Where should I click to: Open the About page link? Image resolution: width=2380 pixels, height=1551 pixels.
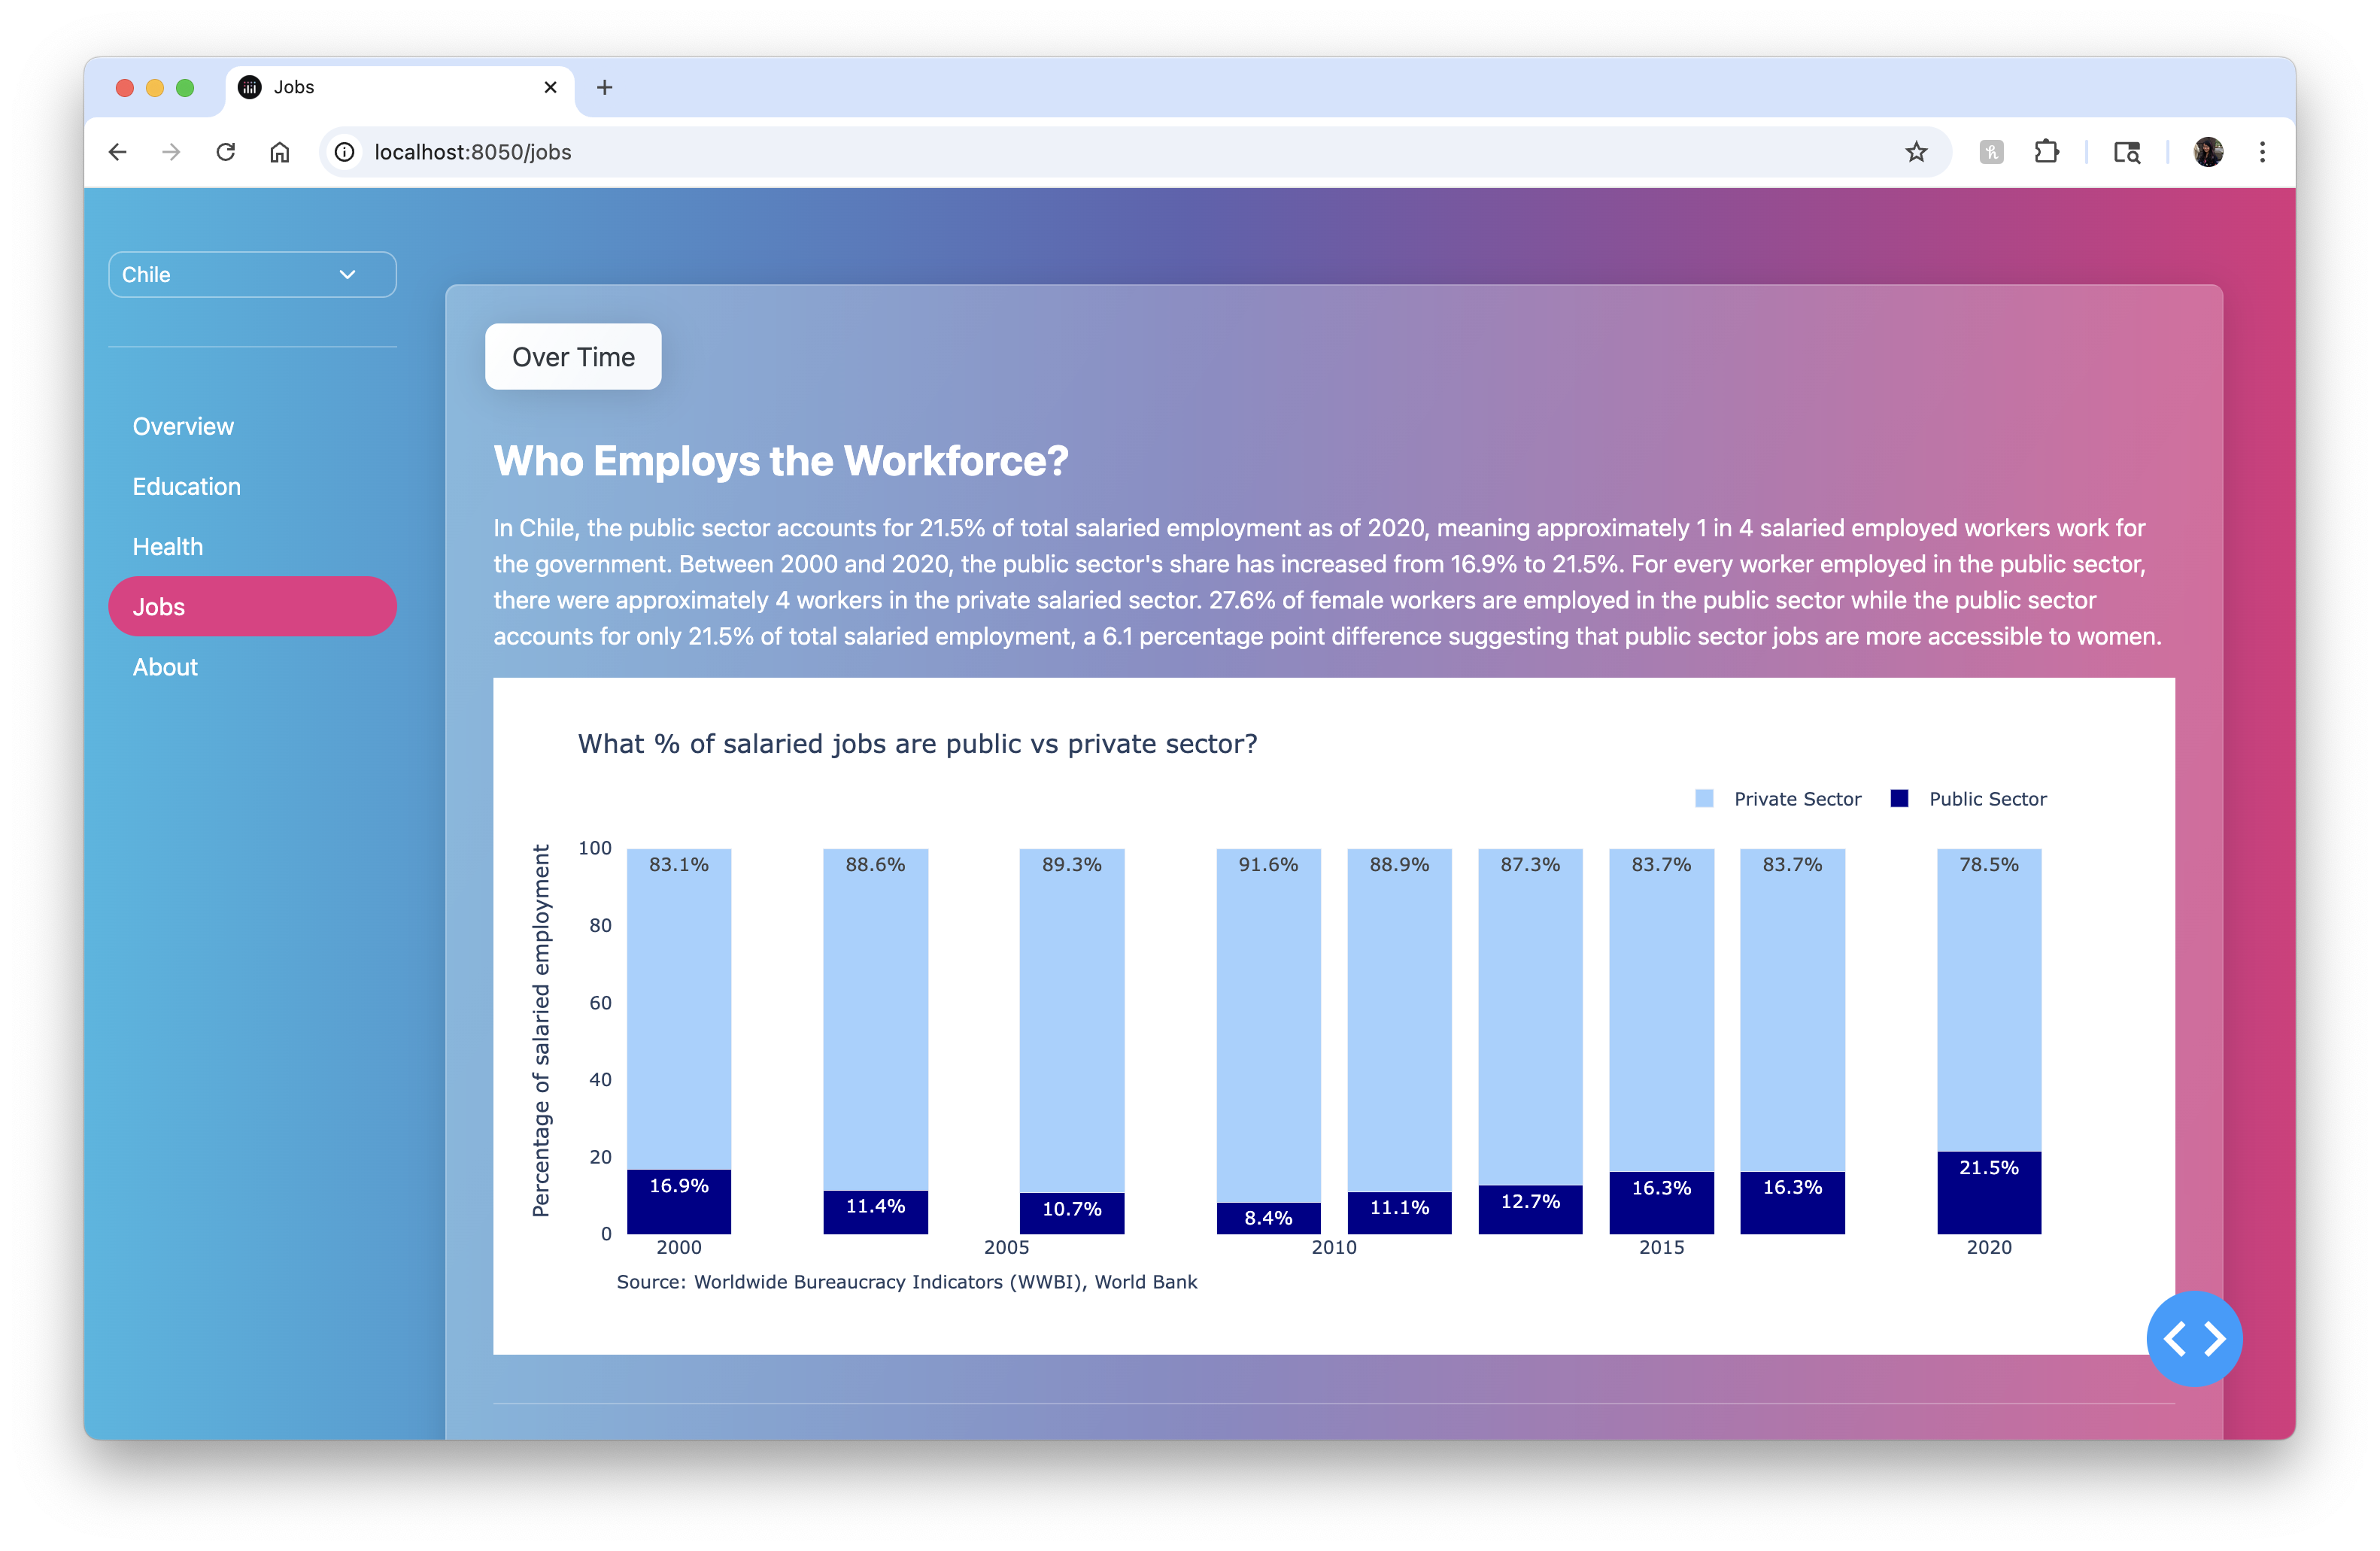(x=165, y=667)
